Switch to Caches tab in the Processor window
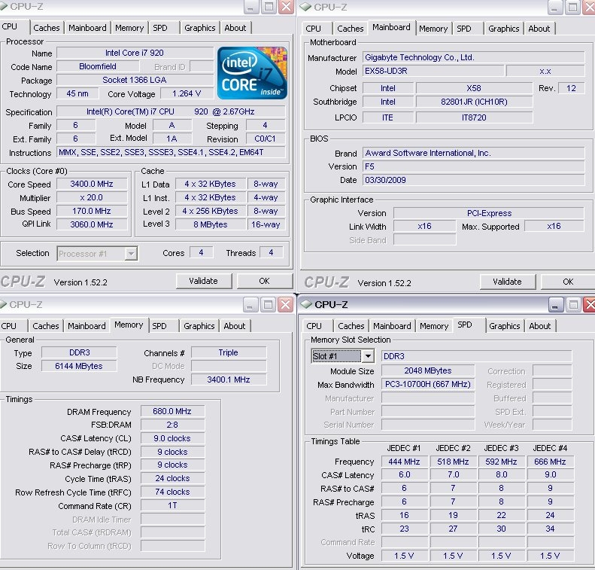The width and height of the screenshot is (595, 570). (x=46, y=28)
